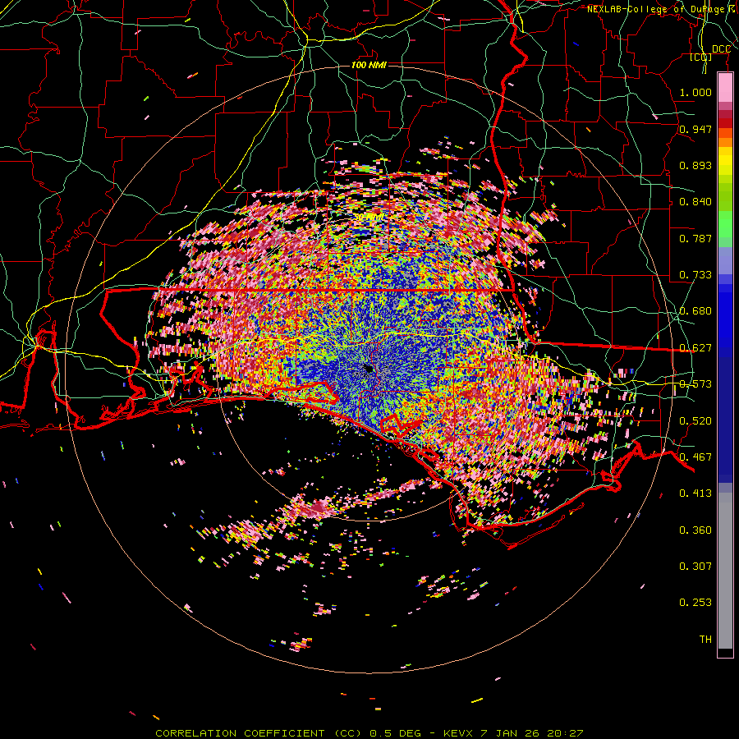Pick the gray swatch on color bar

pyautogui.click(x=725, y=571)
